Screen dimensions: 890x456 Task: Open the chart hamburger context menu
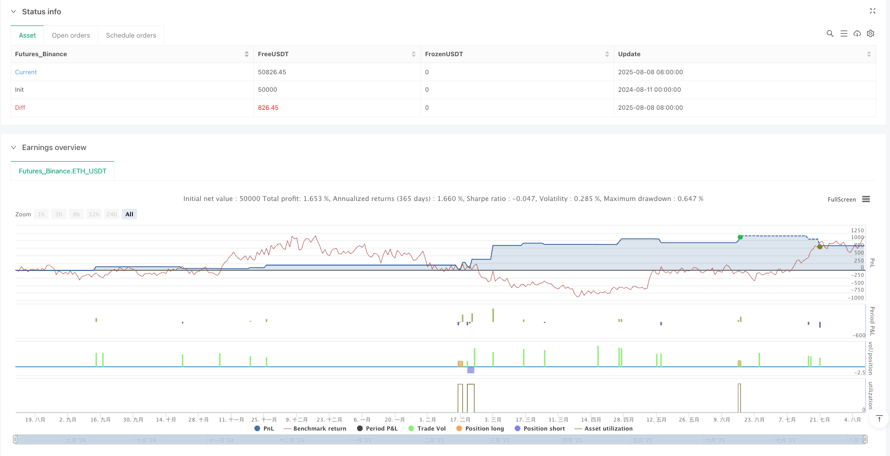click(x=866, y=199)
